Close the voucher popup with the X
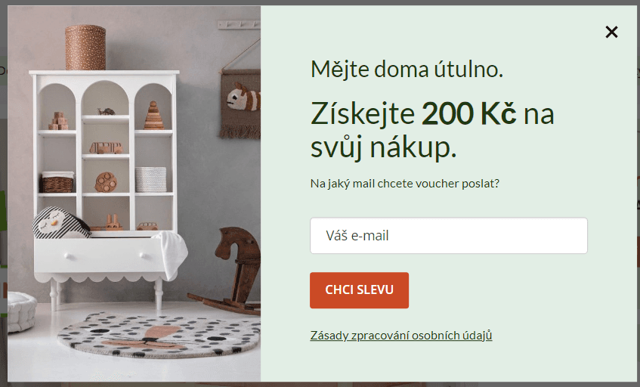 (611, 32)
